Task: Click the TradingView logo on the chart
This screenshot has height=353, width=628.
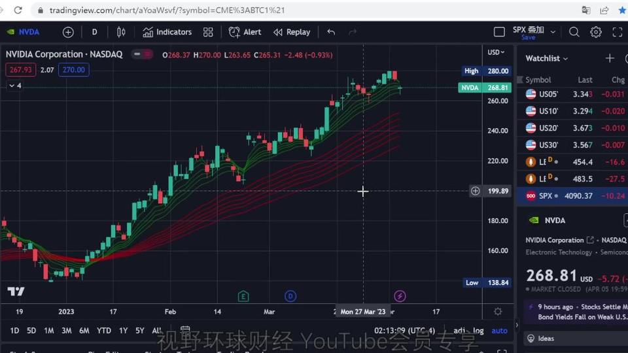Action: pyautogui.click(x=16, y=292)
